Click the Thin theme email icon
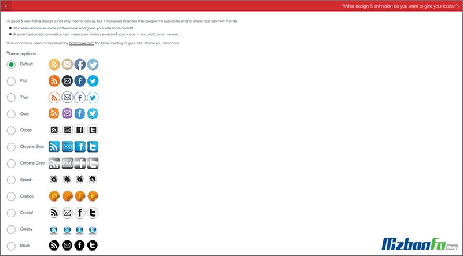 (x=67, y=97)
